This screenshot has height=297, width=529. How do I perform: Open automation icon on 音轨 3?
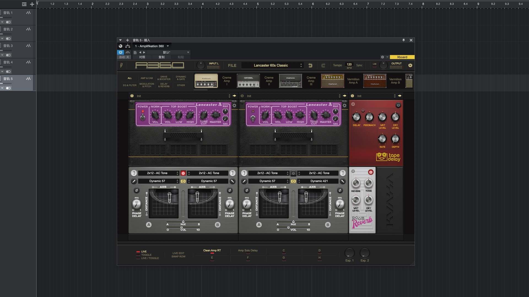point(28,46)
